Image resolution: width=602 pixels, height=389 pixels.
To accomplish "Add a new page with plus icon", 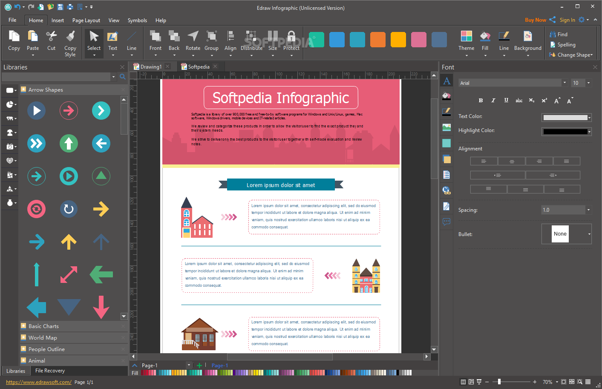I will pos(199,365).
